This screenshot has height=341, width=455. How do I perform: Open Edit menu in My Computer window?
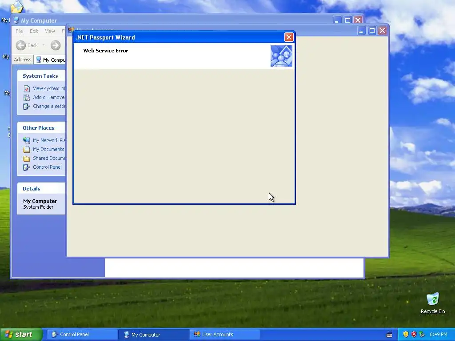point(34,31)
